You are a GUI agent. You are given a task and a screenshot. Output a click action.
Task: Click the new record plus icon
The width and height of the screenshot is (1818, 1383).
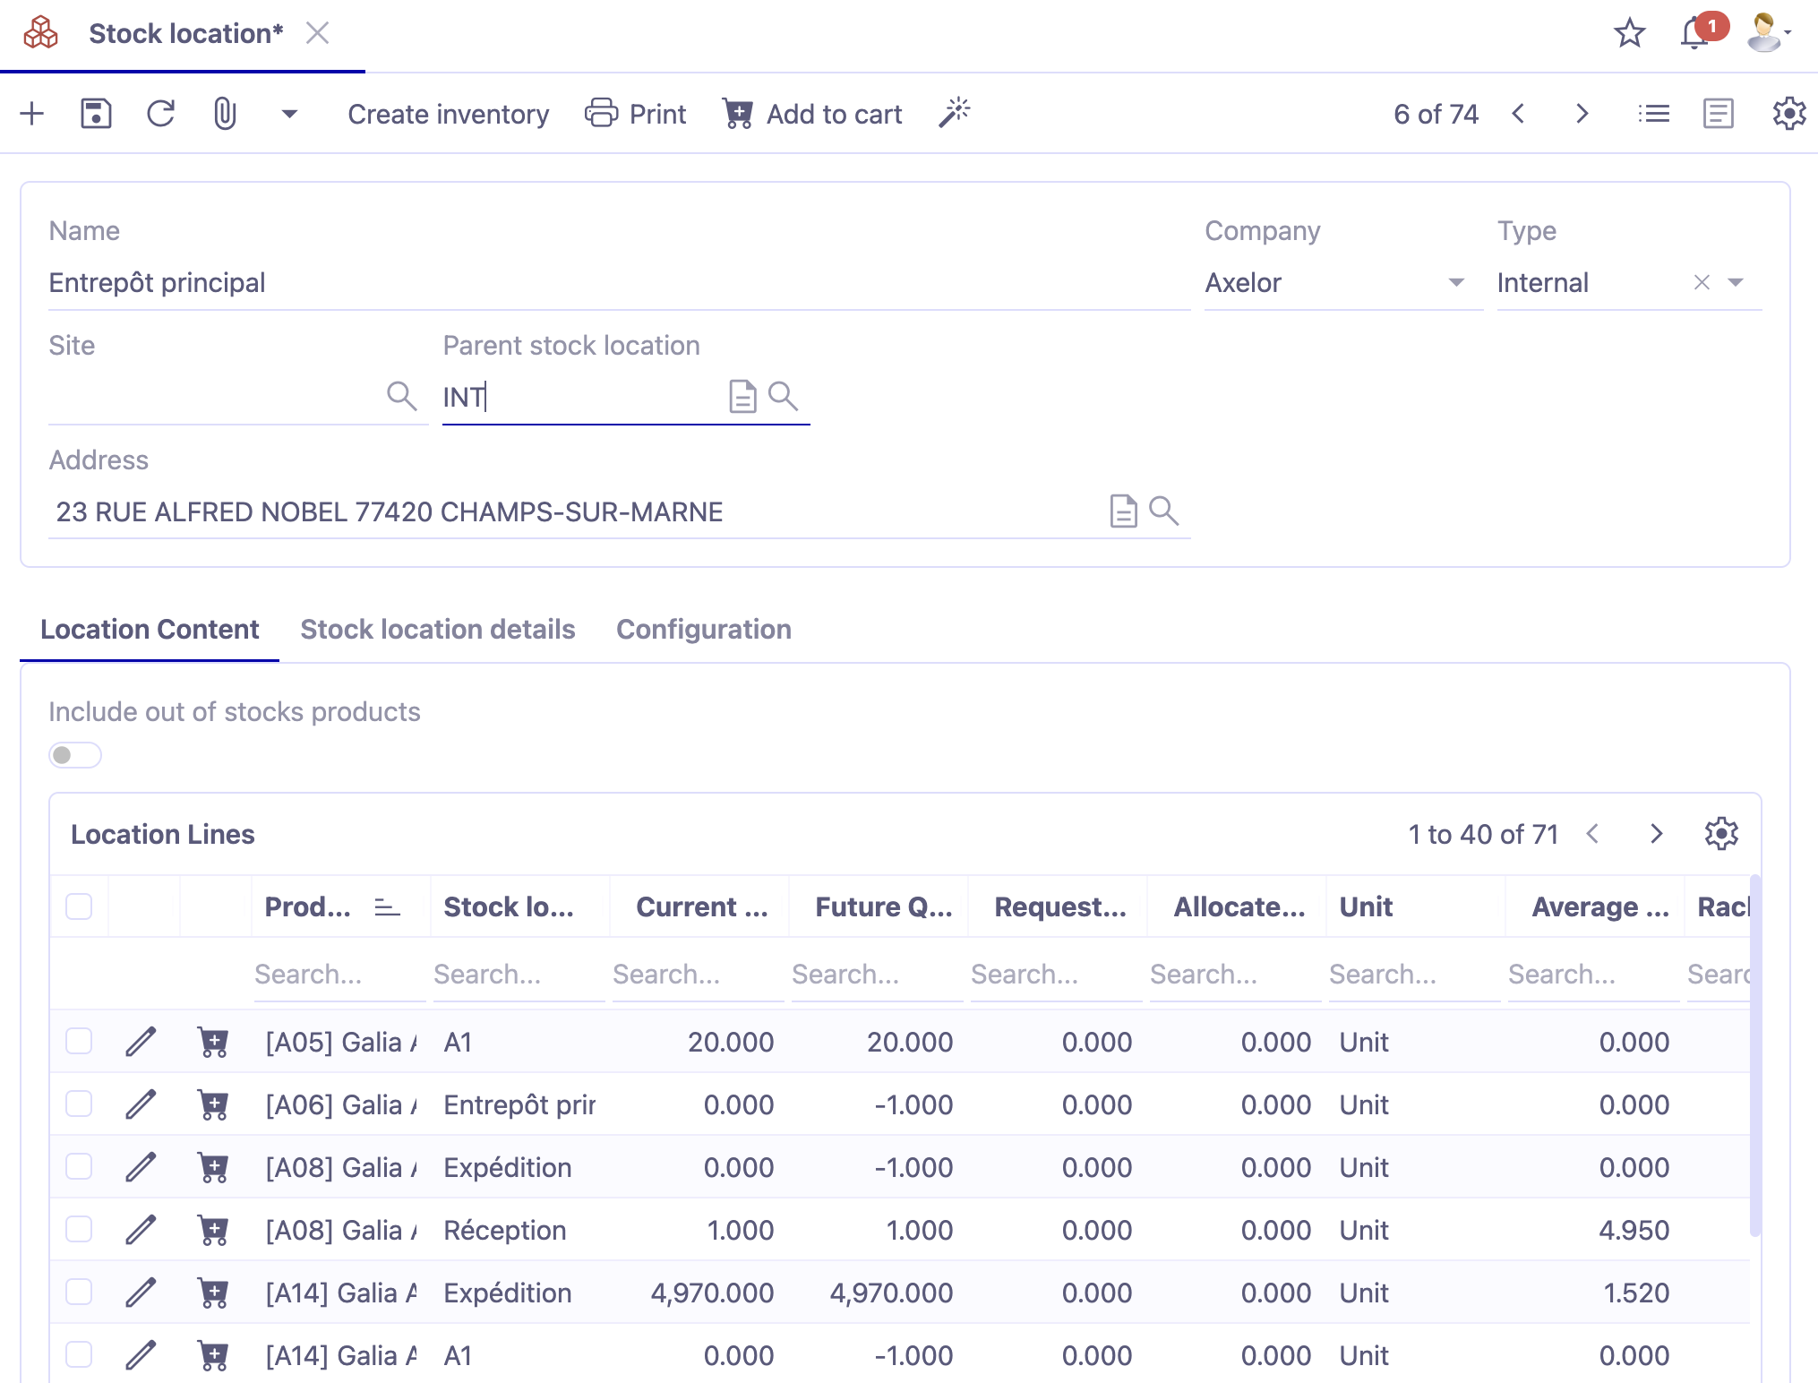click(32, 114)
